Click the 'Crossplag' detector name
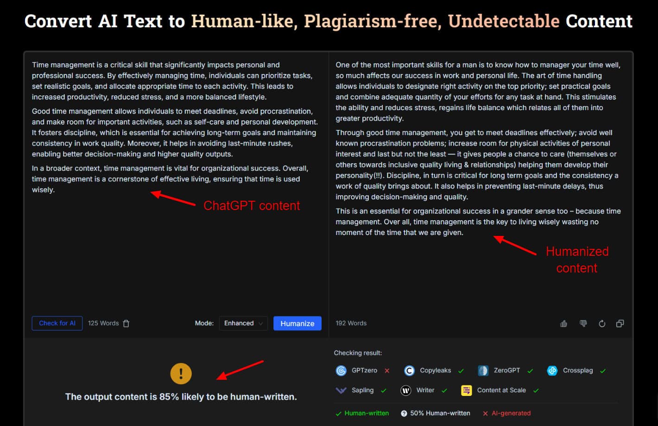The width and height of the screenshot is (658, 426). point(578,370)
